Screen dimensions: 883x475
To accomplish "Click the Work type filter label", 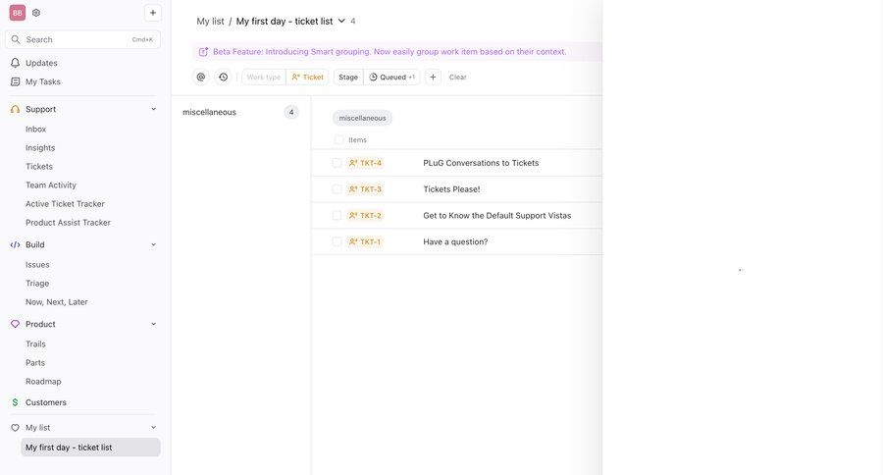I will [264, 78].
